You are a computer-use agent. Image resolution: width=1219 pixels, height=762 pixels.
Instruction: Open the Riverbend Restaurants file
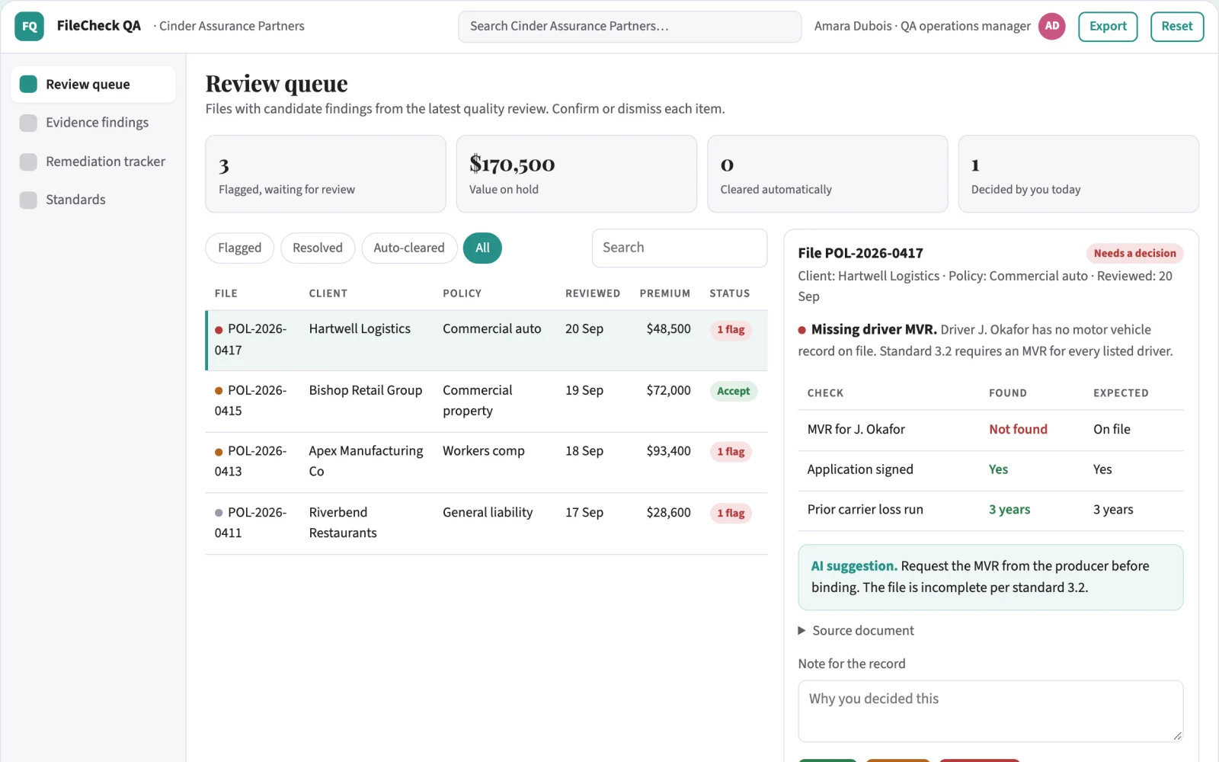(487, 523)
